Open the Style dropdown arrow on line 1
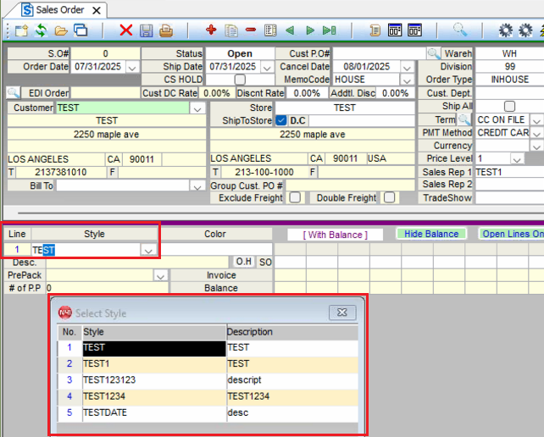 [x=148, y=250]
